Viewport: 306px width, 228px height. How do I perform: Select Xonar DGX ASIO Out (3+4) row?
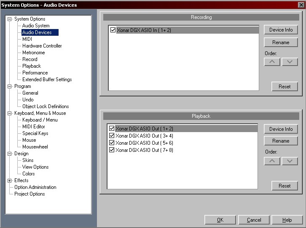183,136
